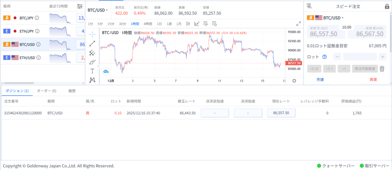Toggle the speed order lock

pos(387,6)
